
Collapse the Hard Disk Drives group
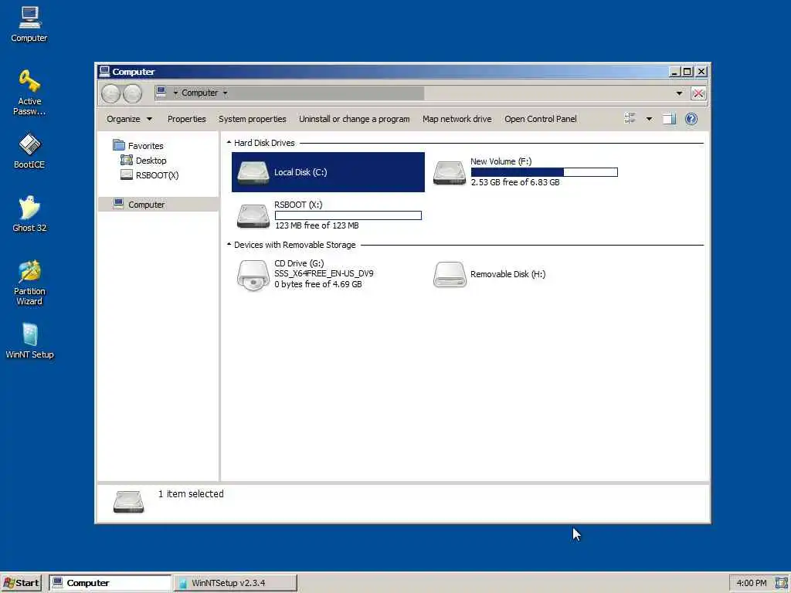pyautogui.click(x=229, y=143)
